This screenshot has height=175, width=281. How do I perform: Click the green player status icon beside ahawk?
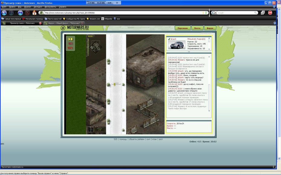coord(169,39)
